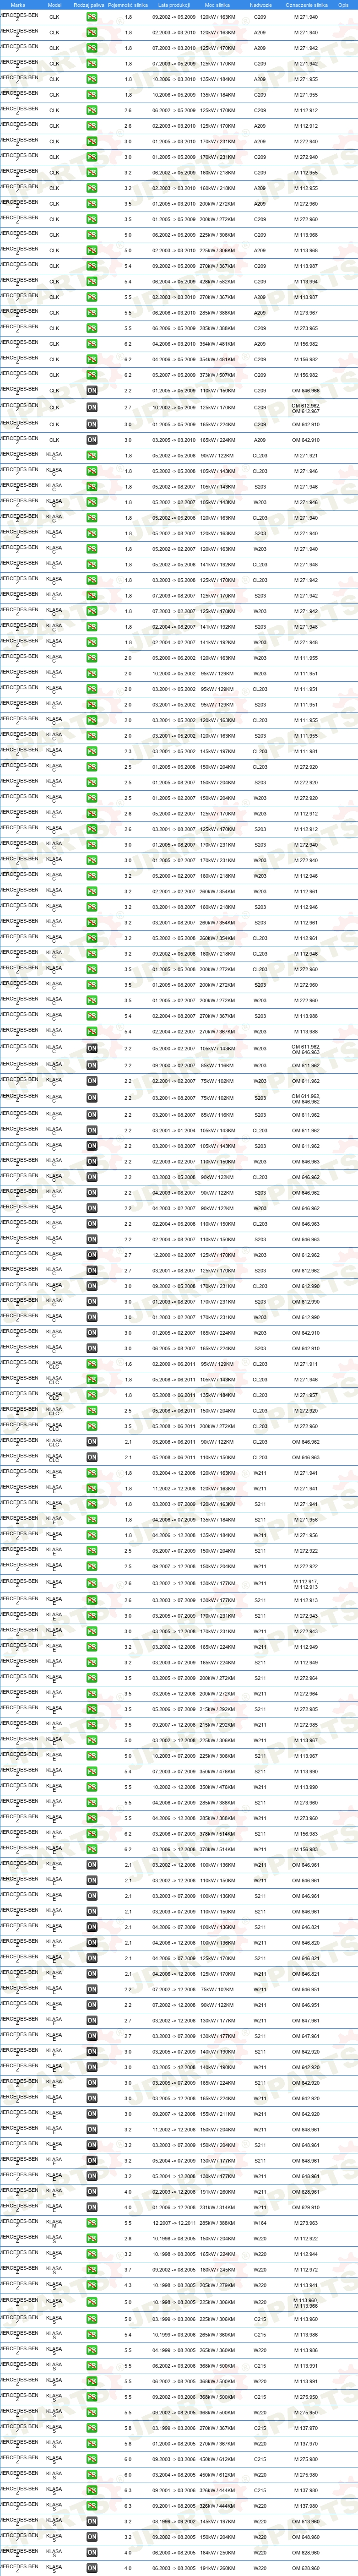Click the Model column header

(x=54, y=5)
